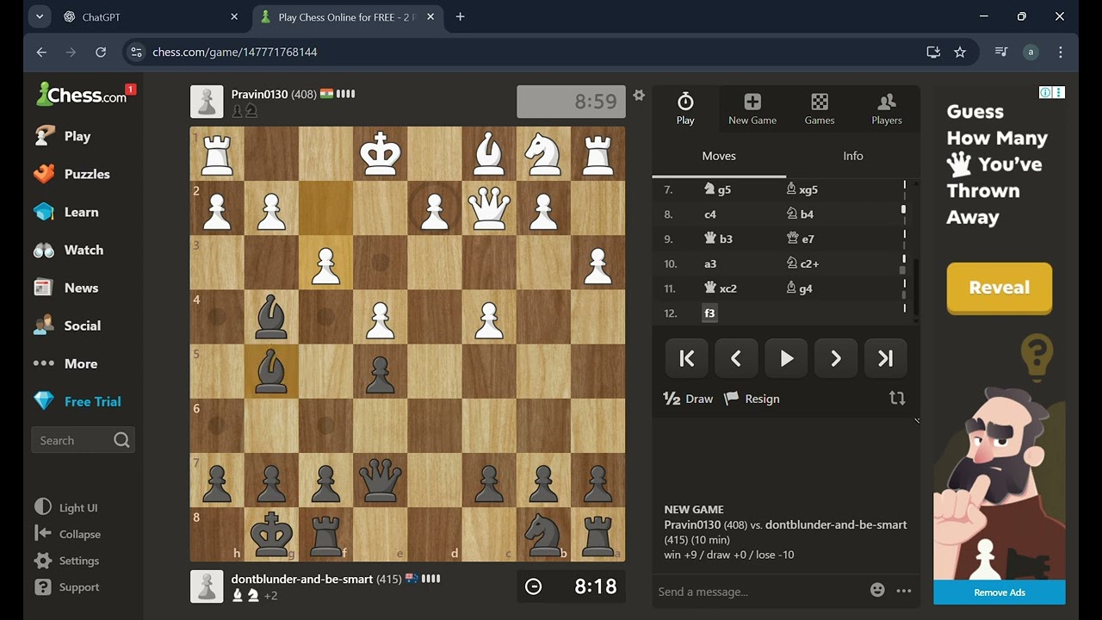Image resolution: width=1102 pixels, height=620 pixels.
Task: Select the New Game tab
Action: pos(752,108)
